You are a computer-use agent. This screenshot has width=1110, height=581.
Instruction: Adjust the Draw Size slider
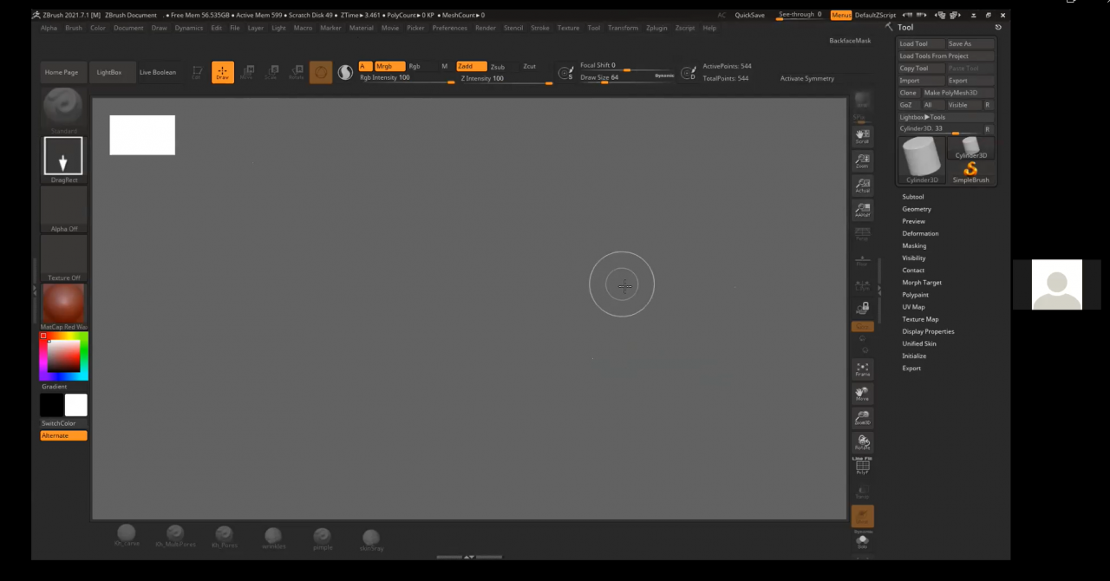pos(628,78)
